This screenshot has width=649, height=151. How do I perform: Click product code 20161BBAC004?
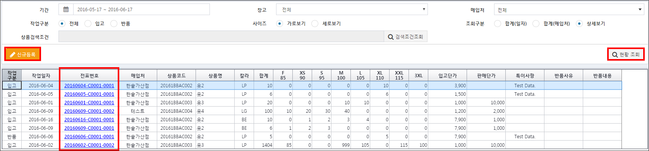point(177,111)
